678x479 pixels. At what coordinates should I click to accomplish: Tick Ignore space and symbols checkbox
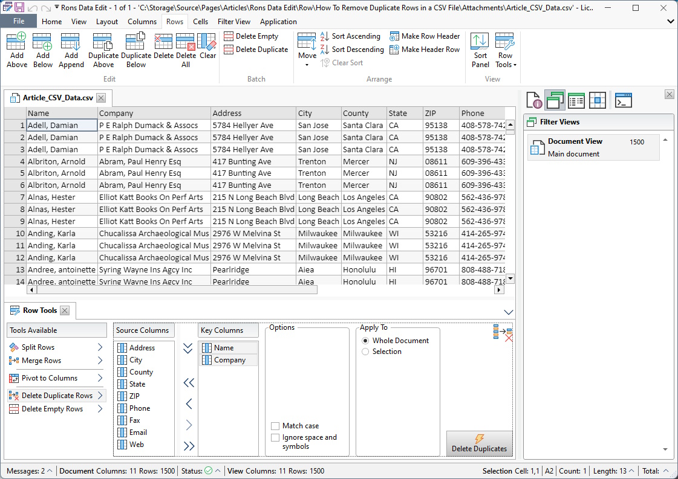click(275, 437)
